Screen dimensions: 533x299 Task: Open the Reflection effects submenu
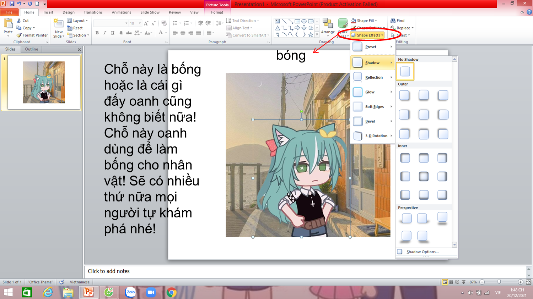click(x=373, y=77)
